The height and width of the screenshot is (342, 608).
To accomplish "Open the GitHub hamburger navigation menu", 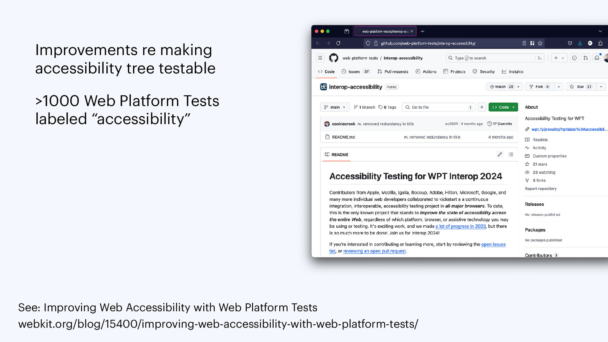I will 320,58.
